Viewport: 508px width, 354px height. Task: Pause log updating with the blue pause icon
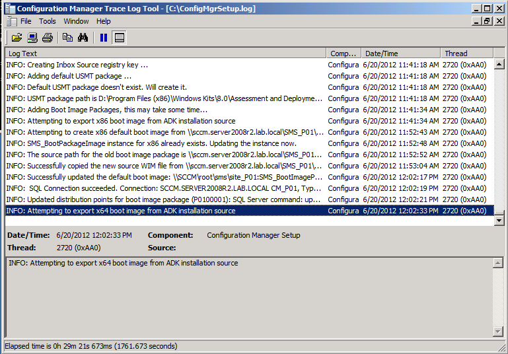coord(103,38)
